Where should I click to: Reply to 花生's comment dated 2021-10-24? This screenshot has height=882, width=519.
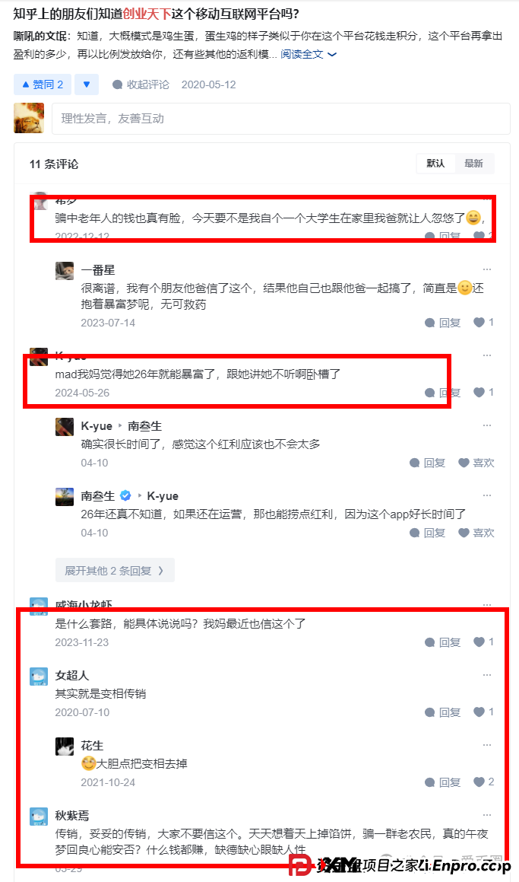pyautogui.click(x=442, y=782)
